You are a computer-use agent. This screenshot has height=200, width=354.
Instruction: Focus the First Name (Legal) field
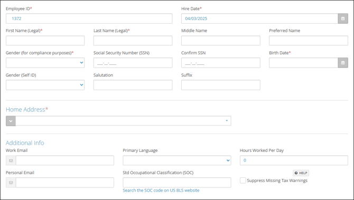[45, 41]
